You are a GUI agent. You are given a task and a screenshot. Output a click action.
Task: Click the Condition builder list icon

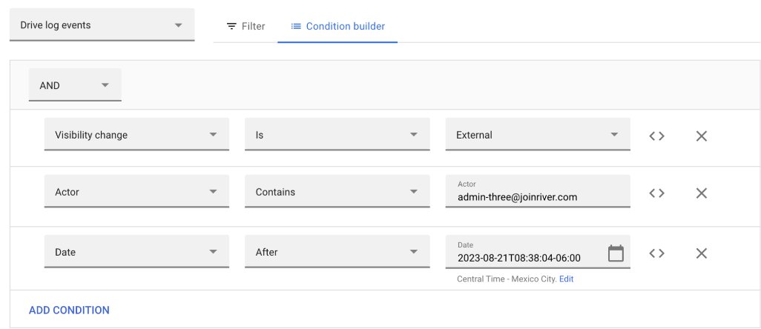(296, 26)
